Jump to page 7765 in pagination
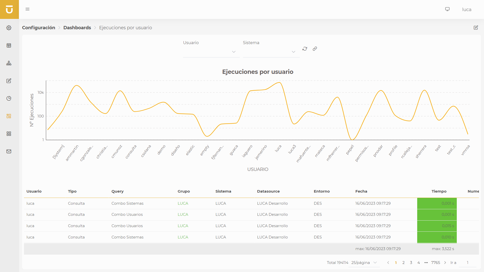Image resolution: width=484 pixels, height=272 pixels. pyautogui.click(x=435, y=262)
